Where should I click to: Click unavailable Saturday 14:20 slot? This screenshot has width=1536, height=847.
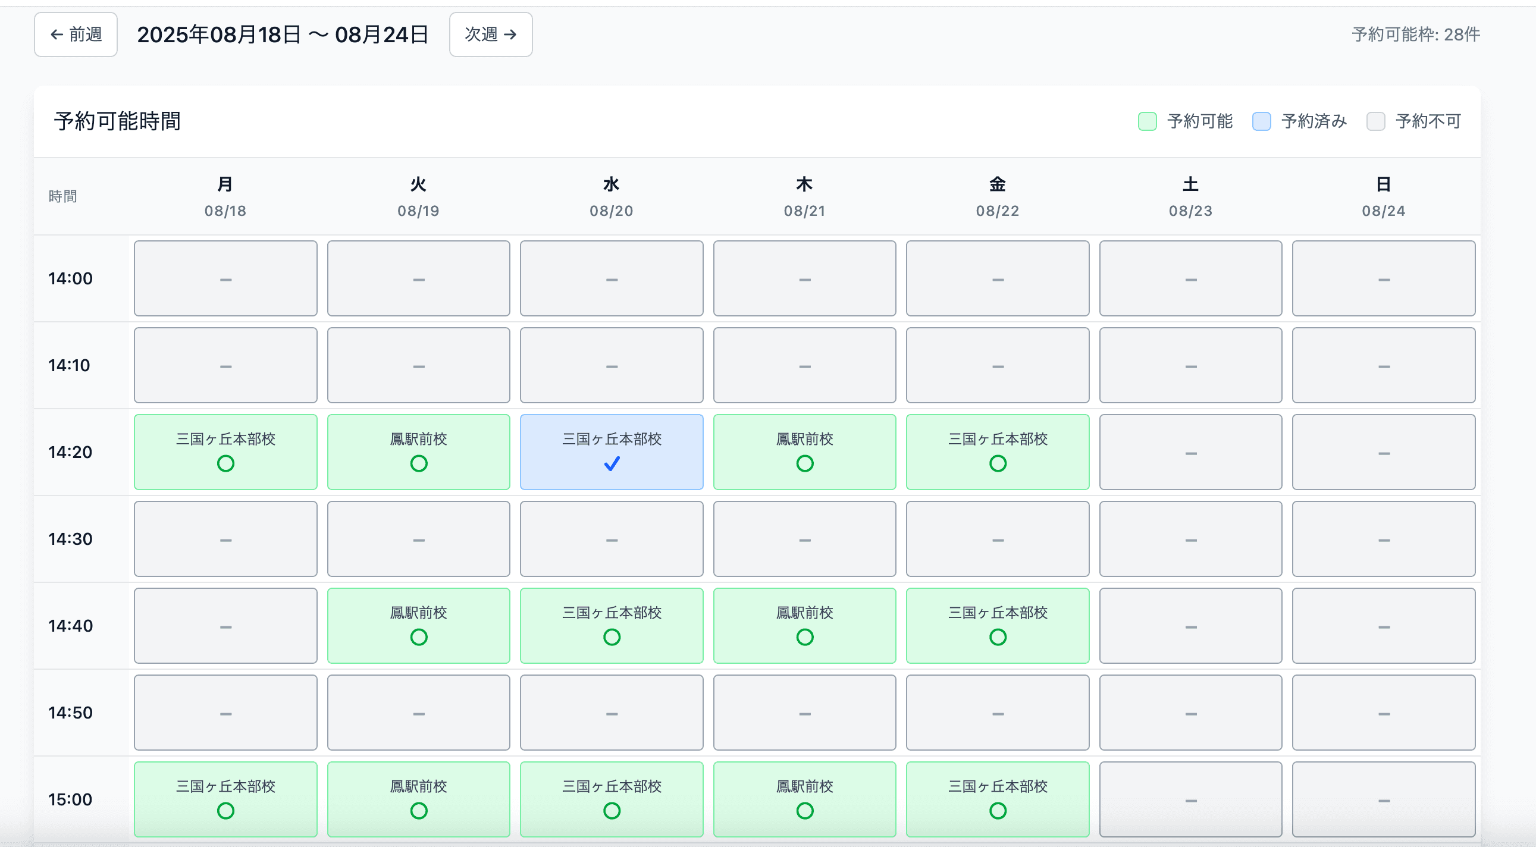click(1191, 452)
